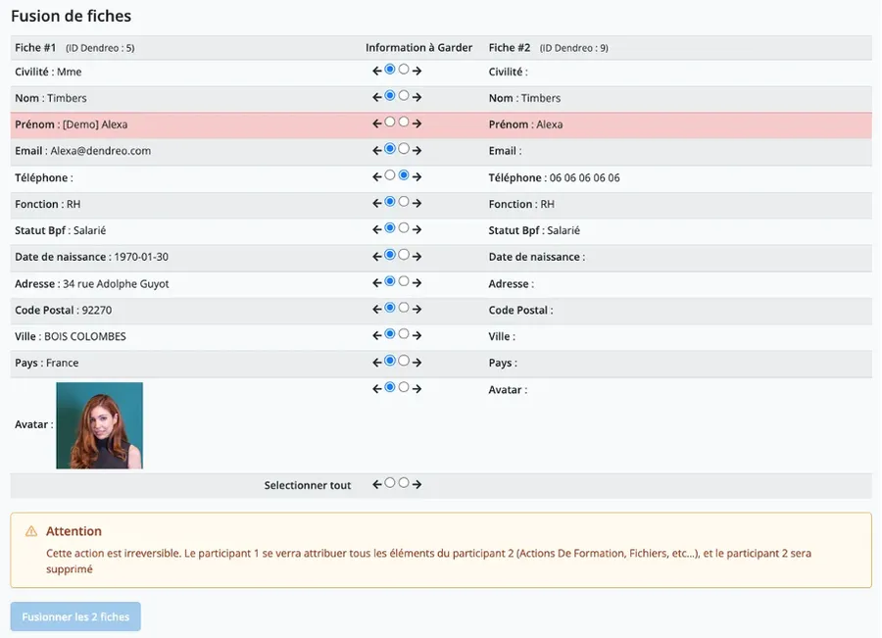Select Fiche #2 radio for Adresse
The width and height of the screenshot is (882, 638).
(404, 281)
